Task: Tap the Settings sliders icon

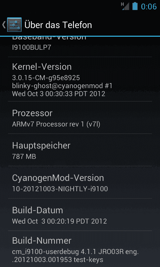Action: pos(14,25)
